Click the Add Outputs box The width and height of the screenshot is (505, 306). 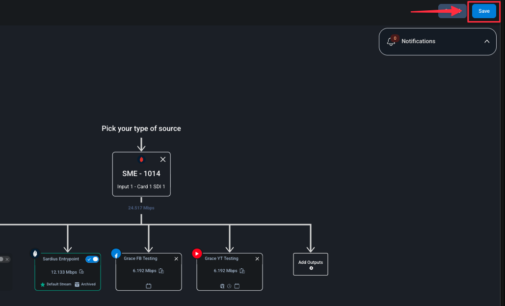tap(311, 264)
